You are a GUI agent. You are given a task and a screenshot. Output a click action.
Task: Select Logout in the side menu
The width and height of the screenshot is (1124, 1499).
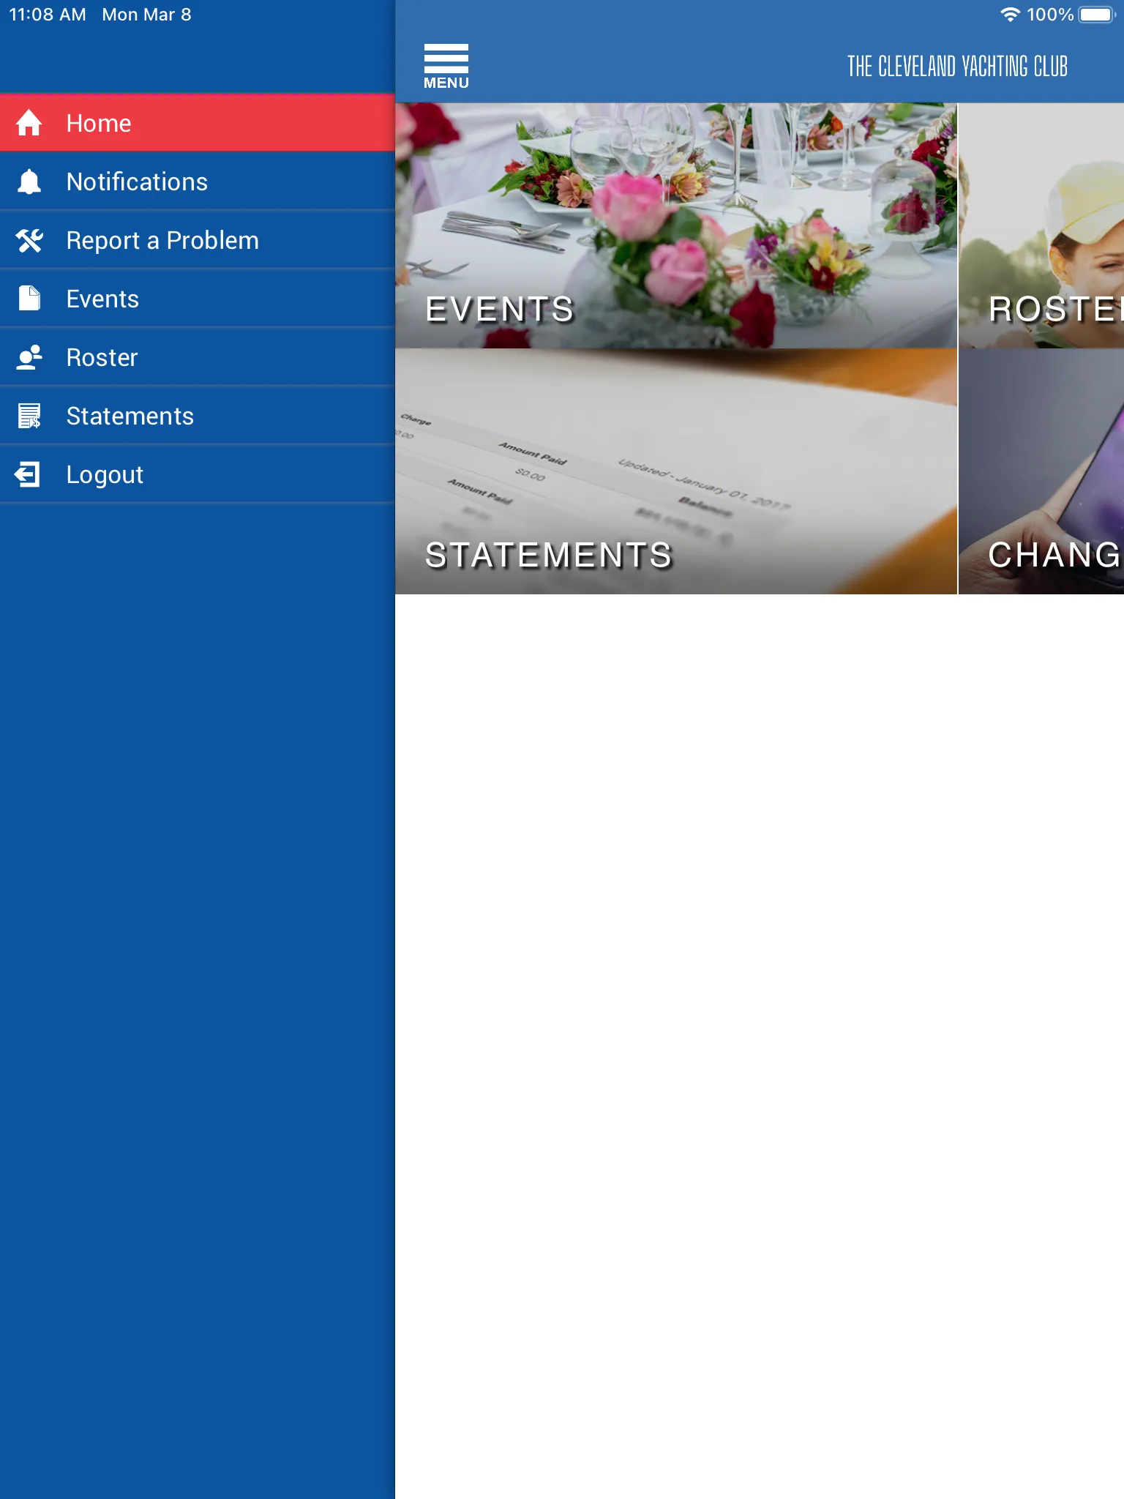(198, 474)
